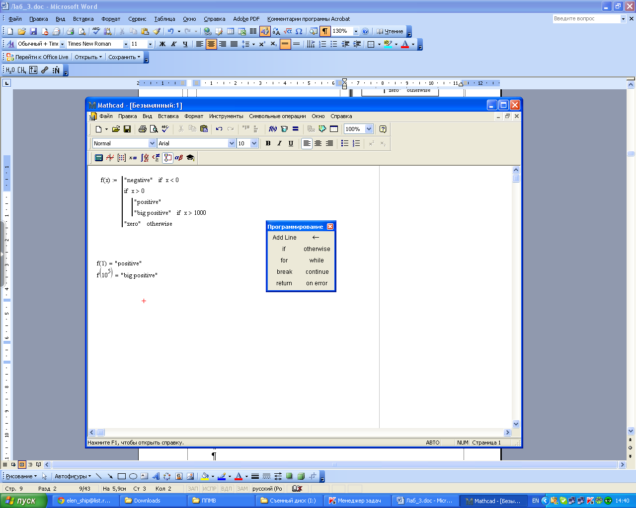
Task: Undo last action in Mathcad toolbar
Action: pyautogui.click(x=219, y=129)
